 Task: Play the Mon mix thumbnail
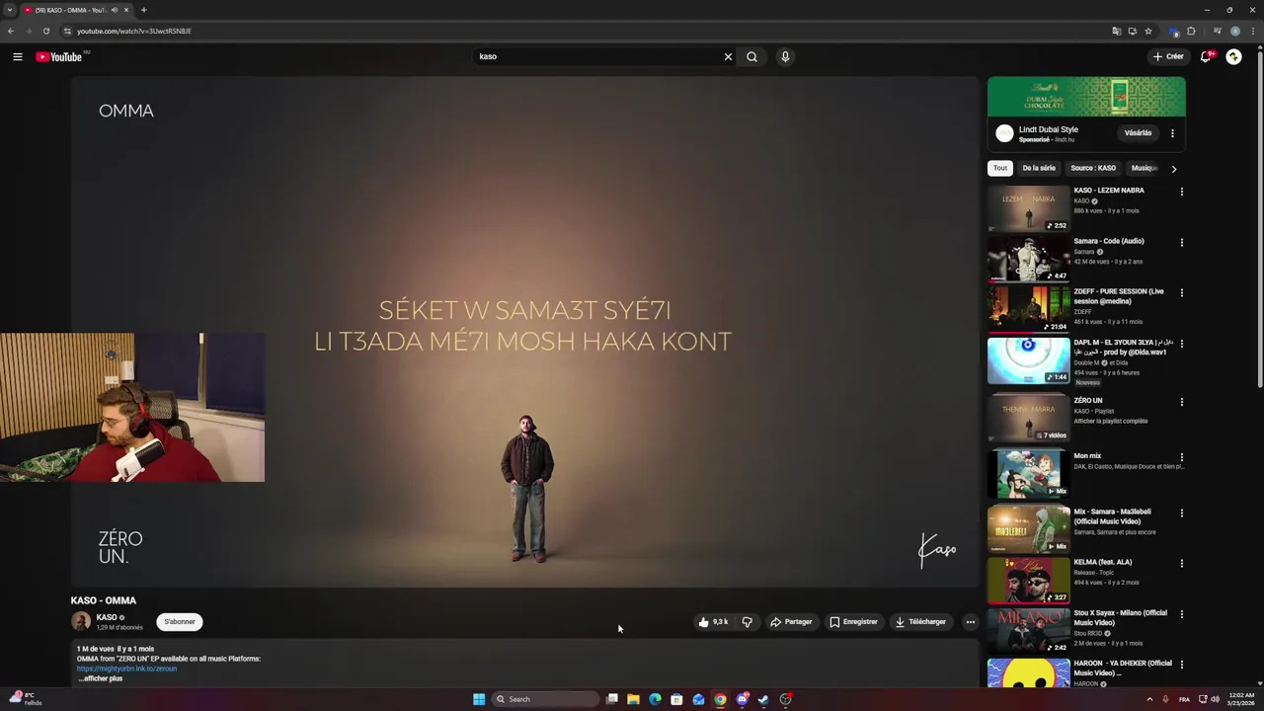[x=1029, y=473]
